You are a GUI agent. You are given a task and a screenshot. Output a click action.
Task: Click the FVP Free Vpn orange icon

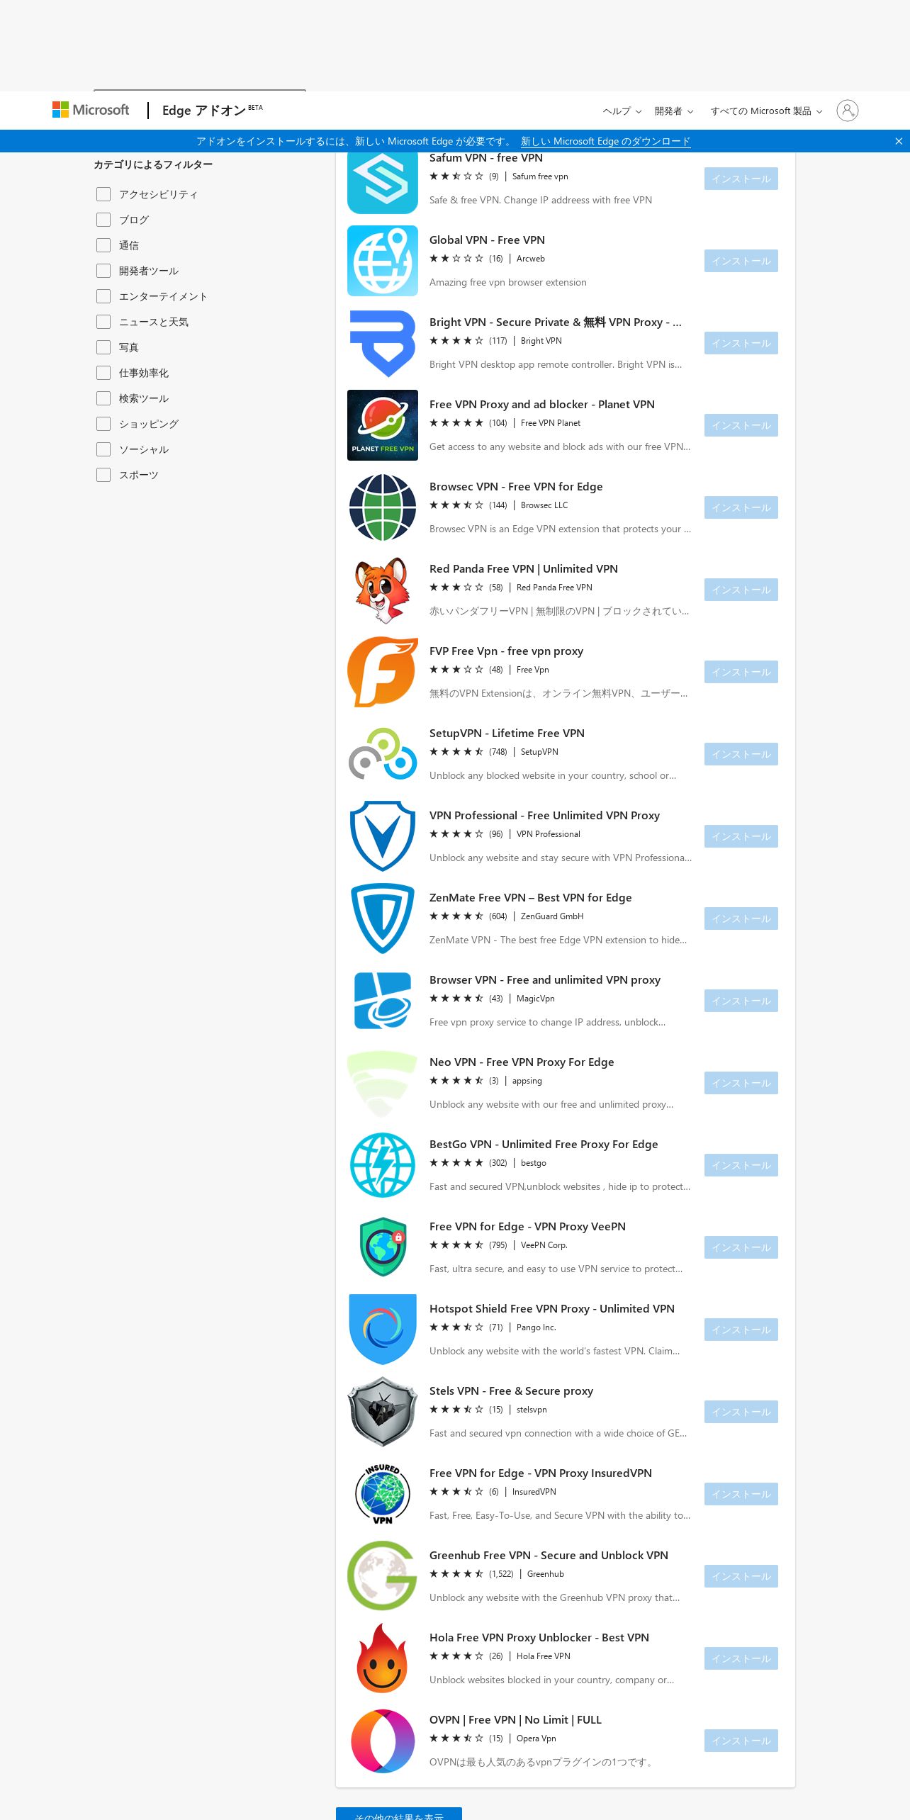coord(383,672)
